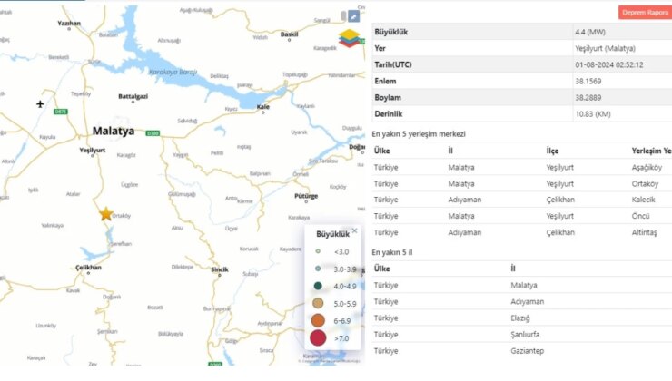
Task: Click the tan 5.0-5.9 legend circle
Action: [318, 303]
